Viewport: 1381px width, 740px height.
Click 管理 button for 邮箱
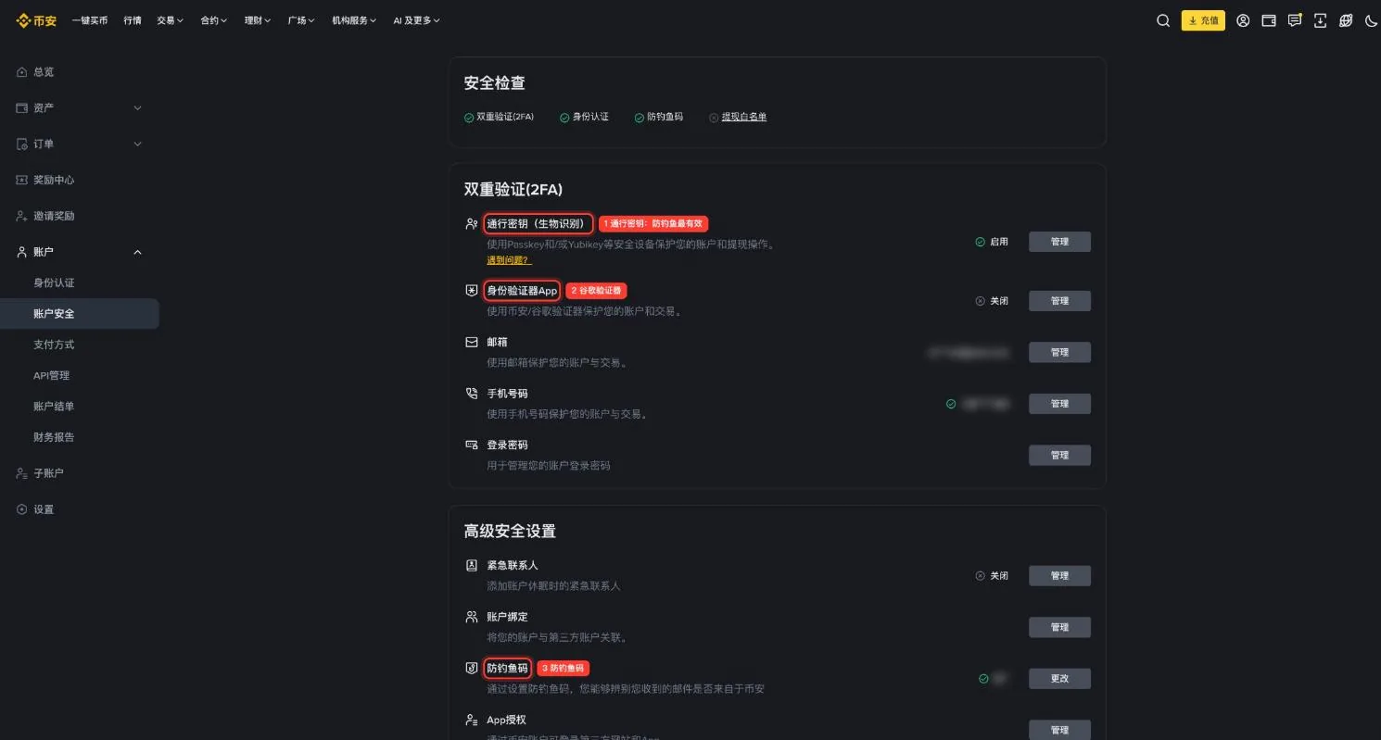pyautogui.click(x=1059, y=352)
